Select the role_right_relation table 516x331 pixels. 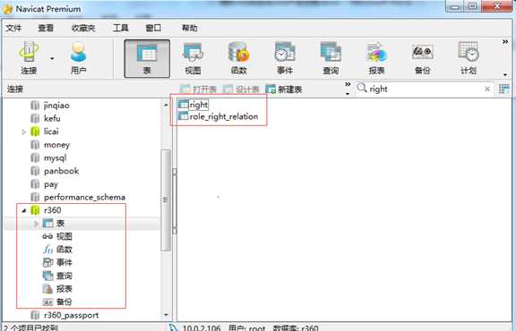coord(219,116)
